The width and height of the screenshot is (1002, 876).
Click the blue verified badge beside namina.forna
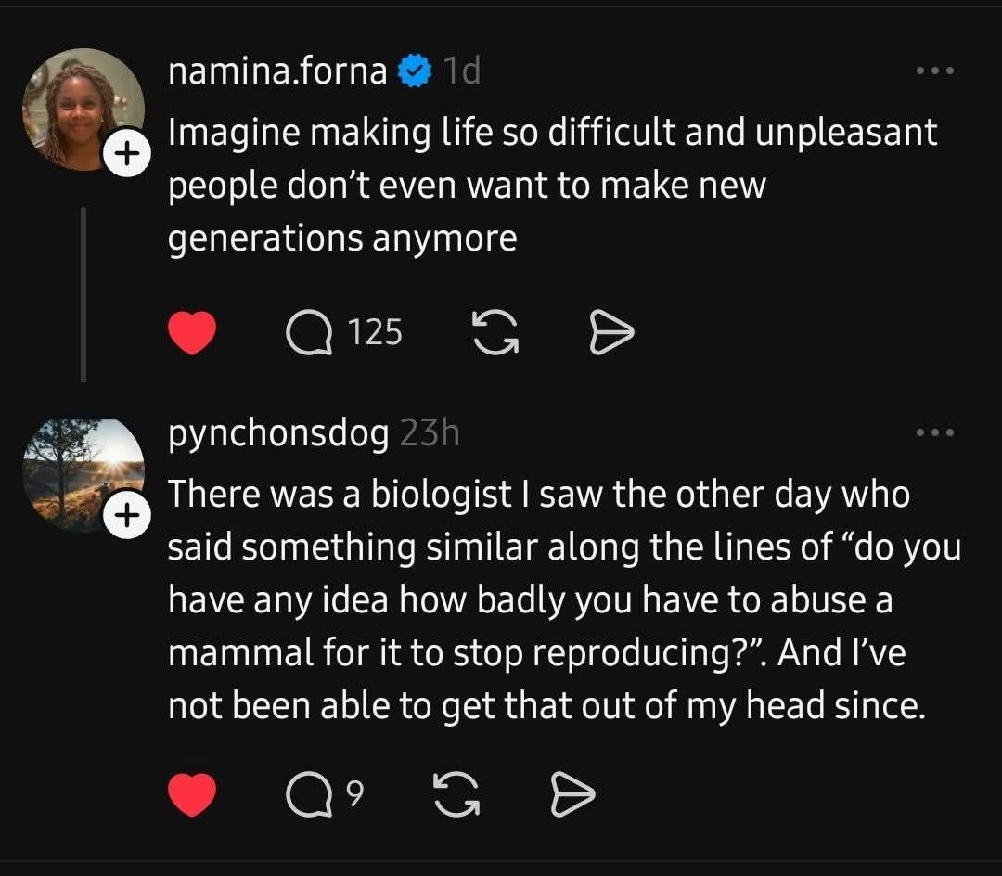click(414, 71)
